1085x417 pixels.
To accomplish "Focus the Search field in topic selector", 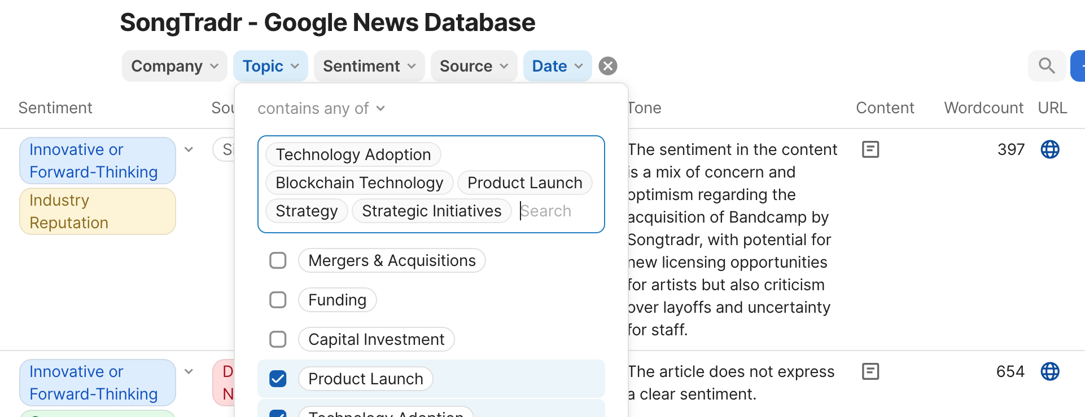I will point(559,211).
